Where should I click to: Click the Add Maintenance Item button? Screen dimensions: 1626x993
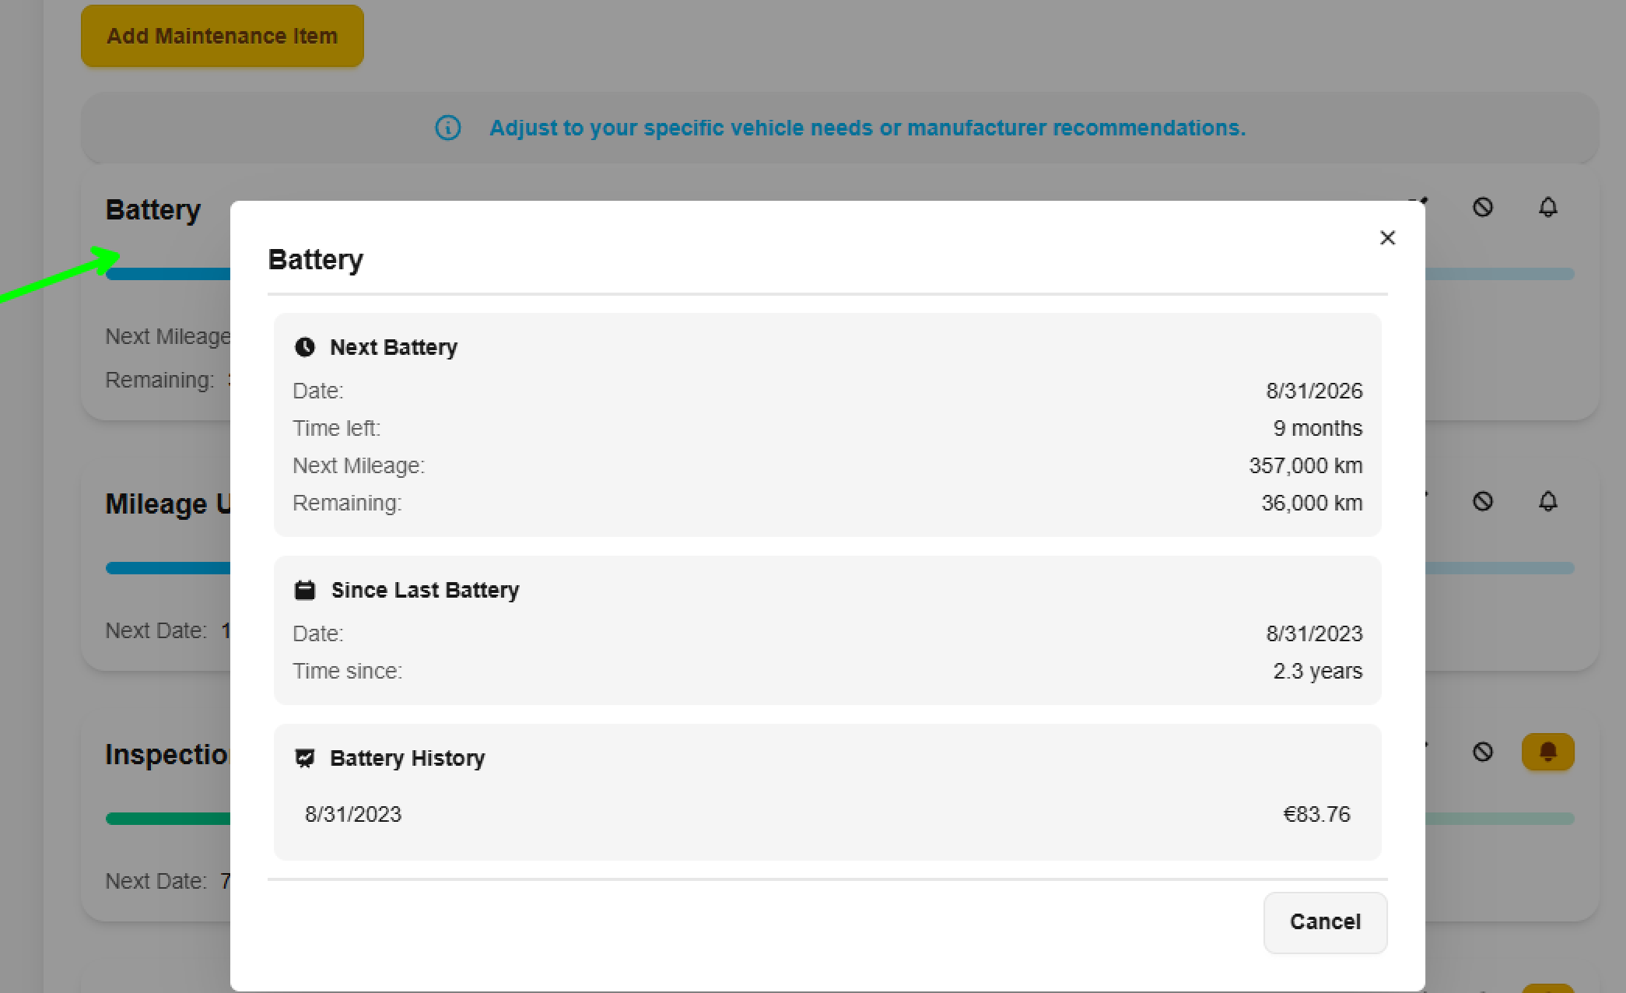(222, 36)
